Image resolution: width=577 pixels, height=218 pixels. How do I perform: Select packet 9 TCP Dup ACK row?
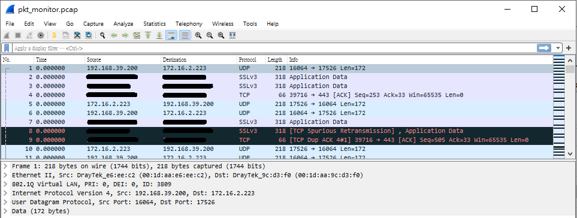click(x=277, y=140)
